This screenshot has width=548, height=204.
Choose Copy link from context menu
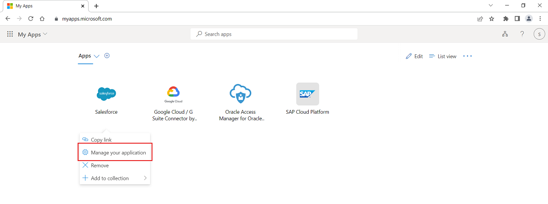tap(101, 140)
